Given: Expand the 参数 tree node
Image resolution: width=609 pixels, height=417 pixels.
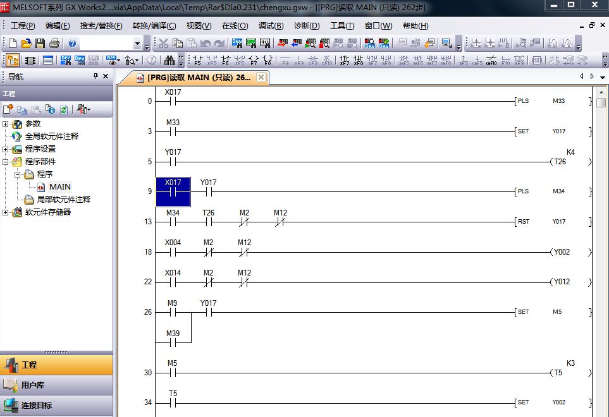Looking at the screenshot, I should pos(6,124).
